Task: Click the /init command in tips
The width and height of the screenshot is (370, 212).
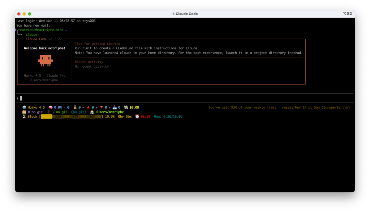Action: coord(87,48)
